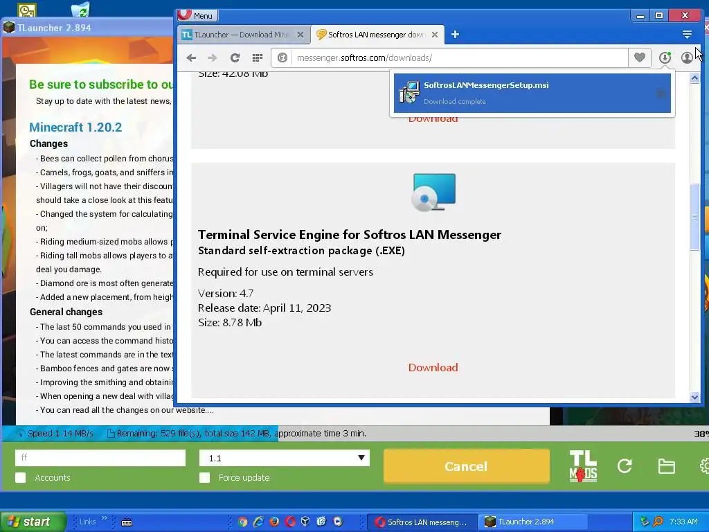The height and width of the screenshot is (532, 709).
Task: Open the downloads arrow icon in Opera toolbar
Action: coord(665,57)
